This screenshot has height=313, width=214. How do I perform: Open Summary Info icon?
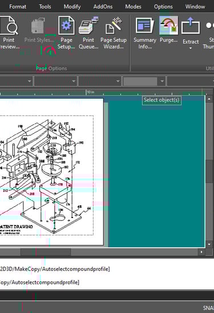145,25
